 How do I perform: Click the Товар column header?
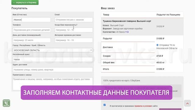tap(106, 15)
